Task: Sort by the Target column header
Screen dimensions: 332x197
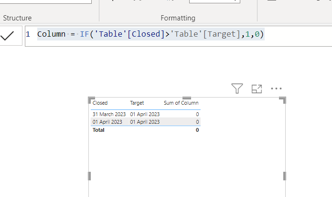Action: [x=137, y=103]
